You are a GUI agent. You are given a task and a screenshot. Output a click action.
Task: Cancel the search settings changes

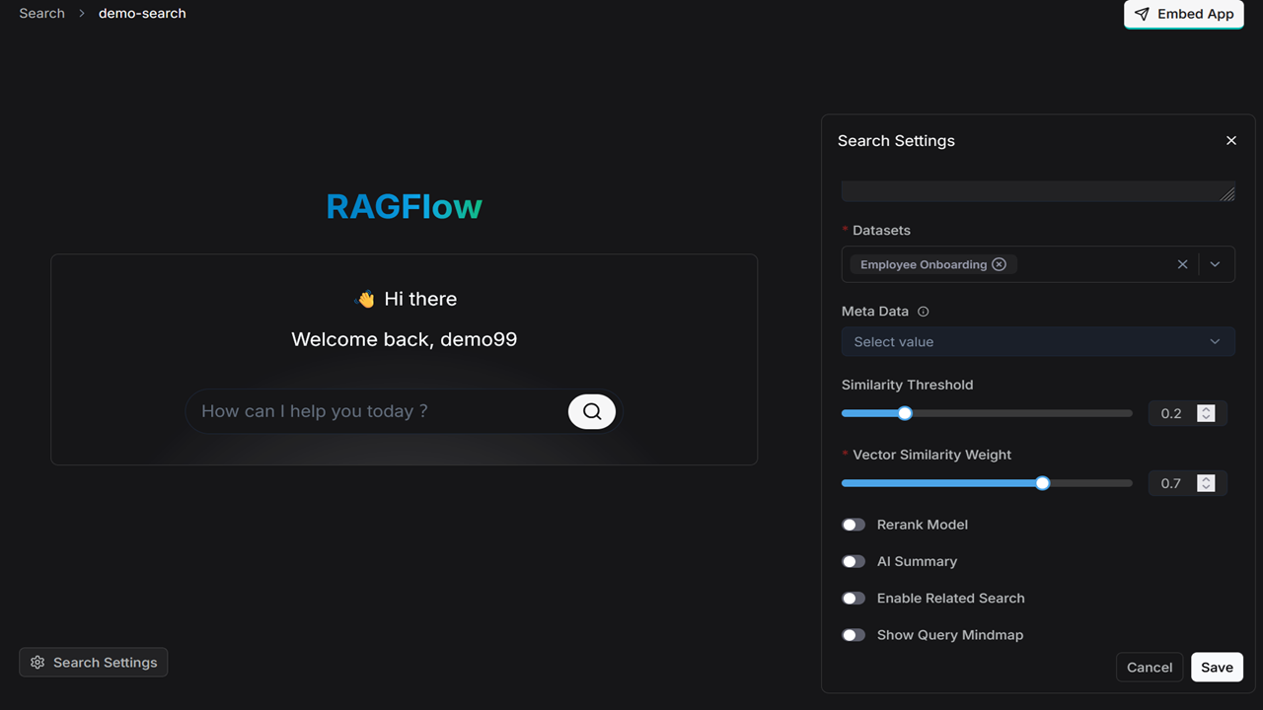(x=1150, y=668)
